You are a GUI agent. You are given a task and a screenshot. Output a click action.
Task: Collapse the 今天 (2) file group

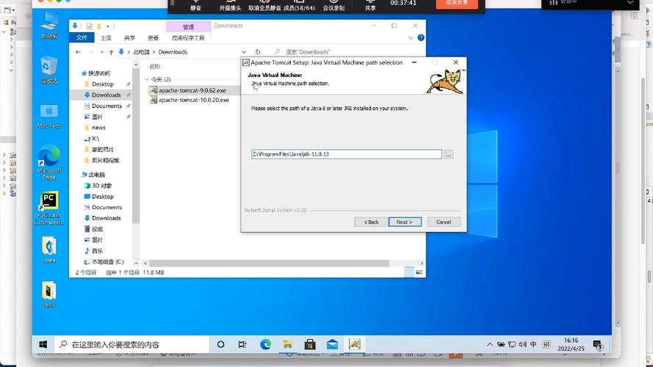[147, 79]
